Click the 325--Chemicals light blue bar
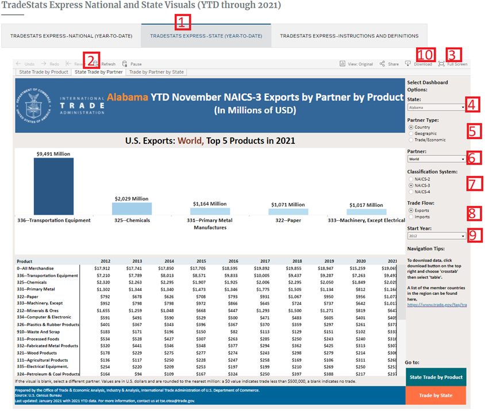Viewport: 485px width, 414px height. point(132,209)
